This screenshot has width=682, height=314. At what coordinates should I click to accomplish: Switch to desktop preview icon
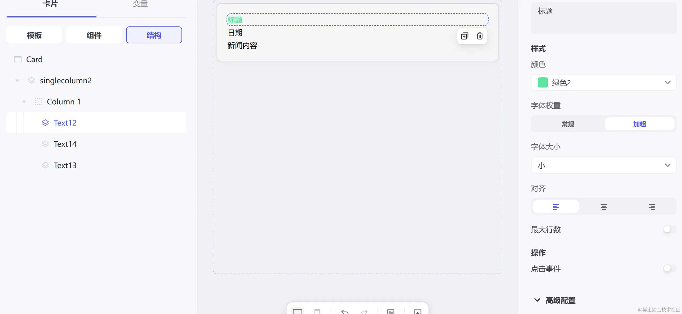pos(297,311)
